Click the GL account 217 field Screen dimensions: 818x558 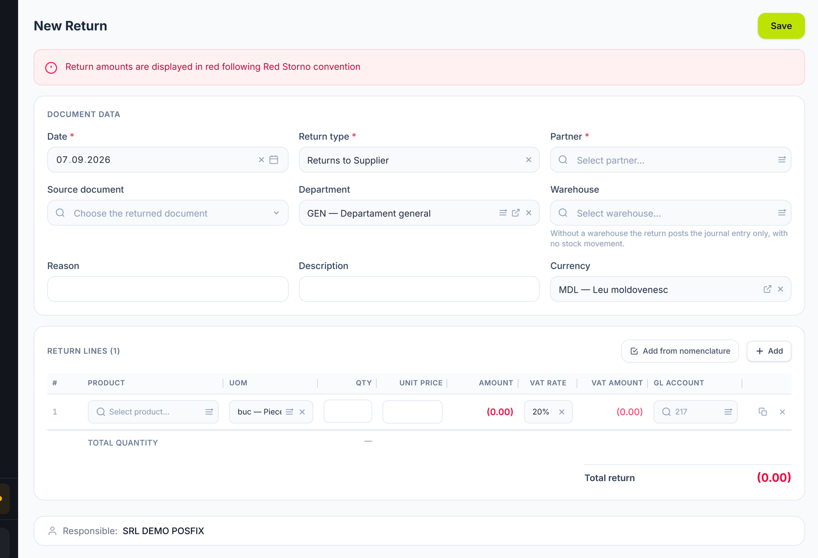tap(696, 412)
